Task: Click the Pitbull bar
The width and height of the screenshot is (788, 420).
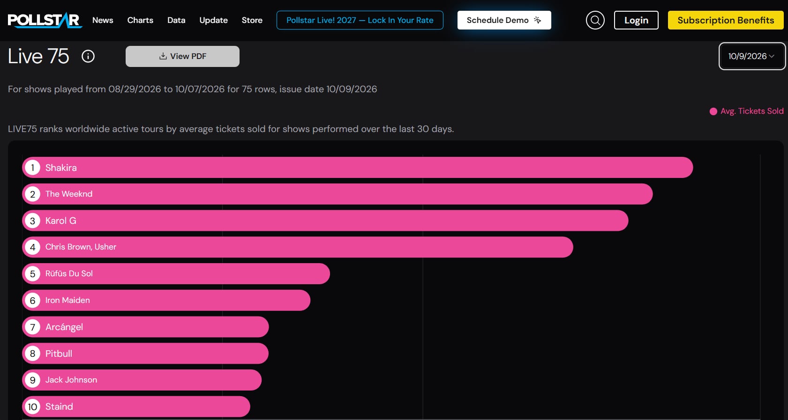Action: 145,354
